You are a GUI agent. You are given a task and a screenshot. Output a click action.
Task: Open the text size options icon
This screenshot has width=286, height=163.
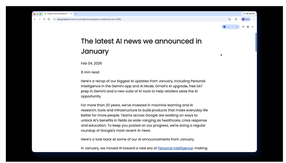click(243, 27)
